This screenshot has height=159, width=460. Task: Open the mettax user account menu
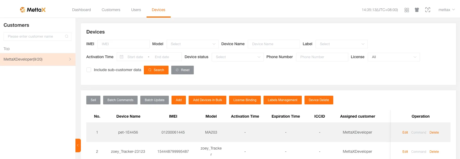pyautogui.click(x=446, y=10)
